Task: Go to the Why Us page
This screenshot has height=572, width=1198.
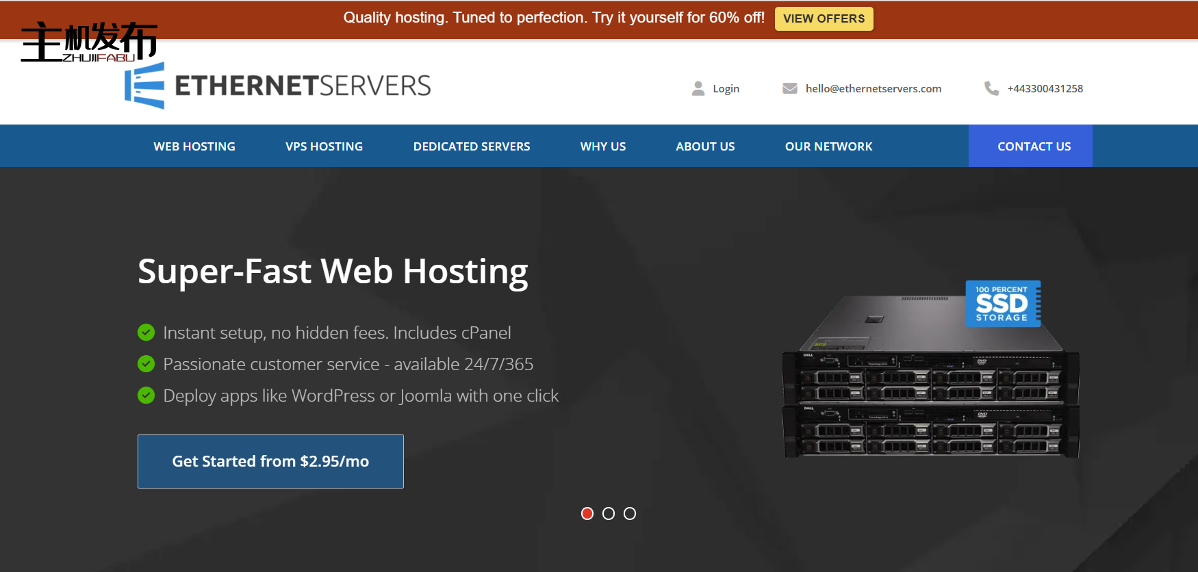Action: [603, 146]
